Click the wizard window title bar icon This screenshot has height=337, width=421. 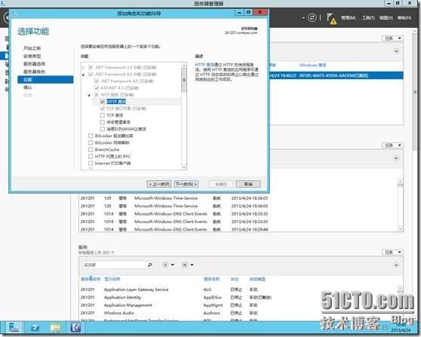pyautogui.click(x=14, y=13)
